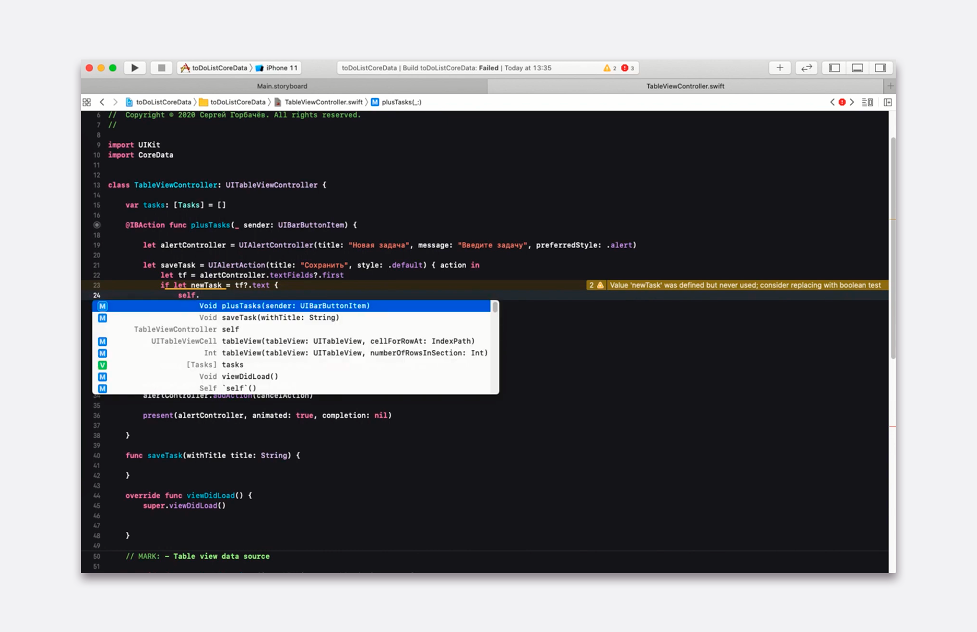Open the Library plus button
This screenshot has width=977, height=632.
(779, 68)
